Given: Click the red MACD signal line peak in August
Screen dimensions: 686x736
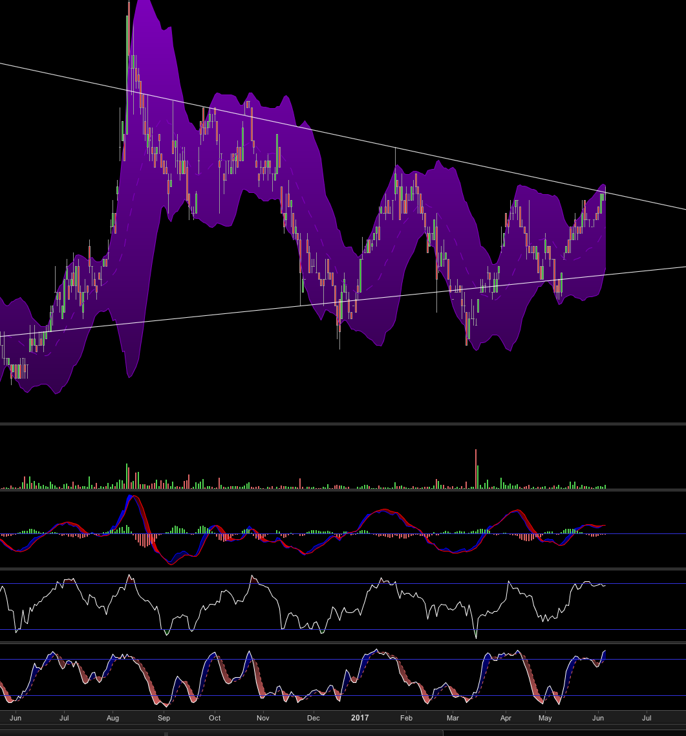Looking at the screenshot, I should coord(136,496).
